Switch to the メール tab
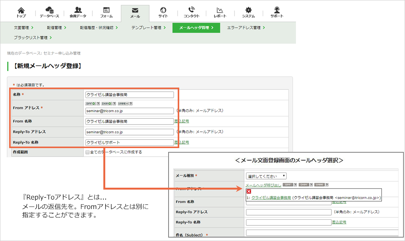This screenshot has height=241, width=405. coord(135,13)
